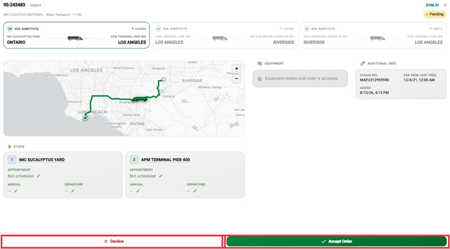
Task: Click 'Equipment hidden until order is accepted' message
Action: coord(301,79)
